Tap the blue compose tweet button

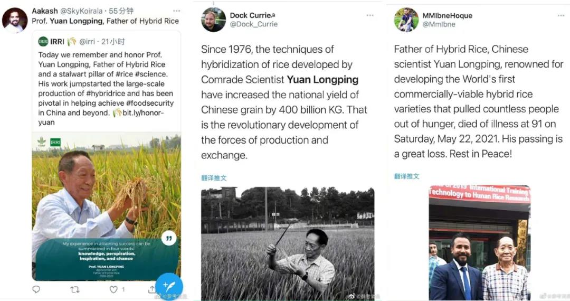(x=169, y=286)
